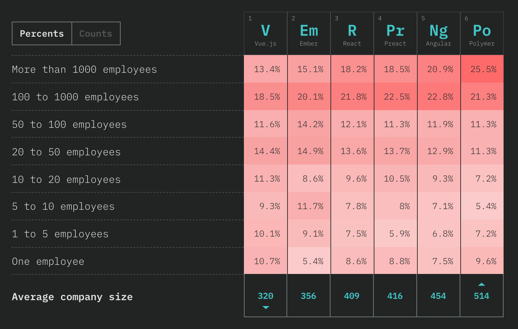This screenshot has width=518, height=329.
Task: Click the Ember 14.9% cell
Action: click(x=309, y=151)
